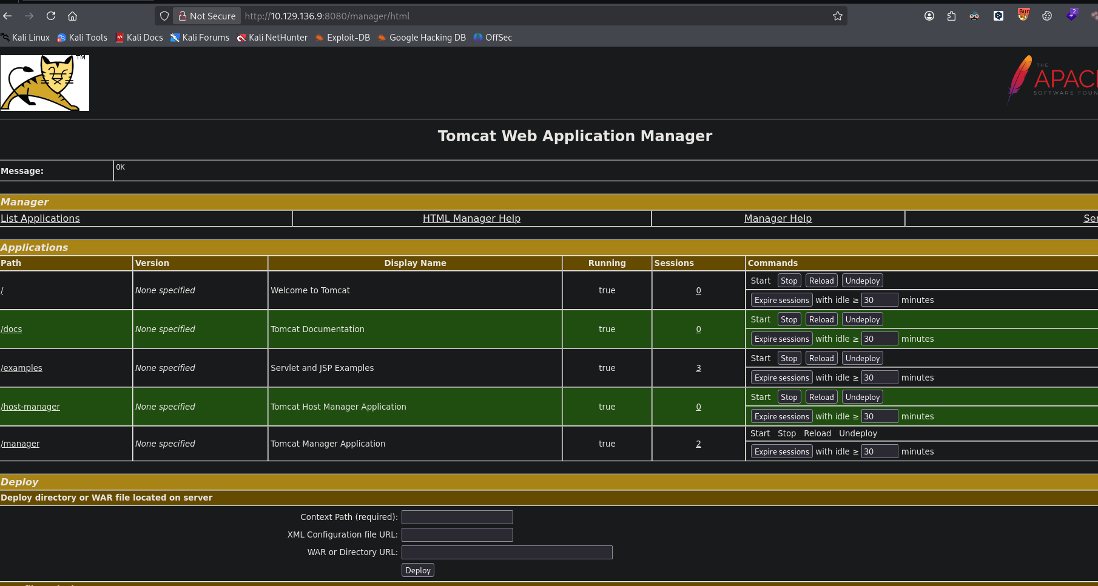Click the browser back arrow
The height and width of the screenshot is (586, 1098).
(7, 16)
